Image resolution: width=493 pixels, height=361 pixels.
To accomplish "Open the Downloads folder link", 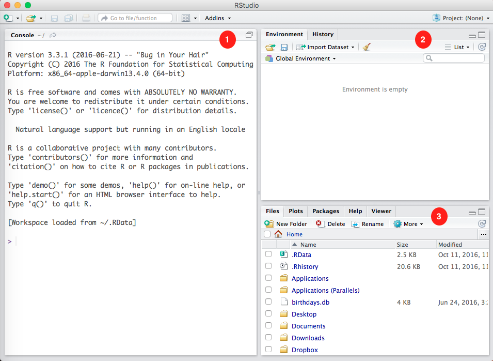I will pos(308,338).
